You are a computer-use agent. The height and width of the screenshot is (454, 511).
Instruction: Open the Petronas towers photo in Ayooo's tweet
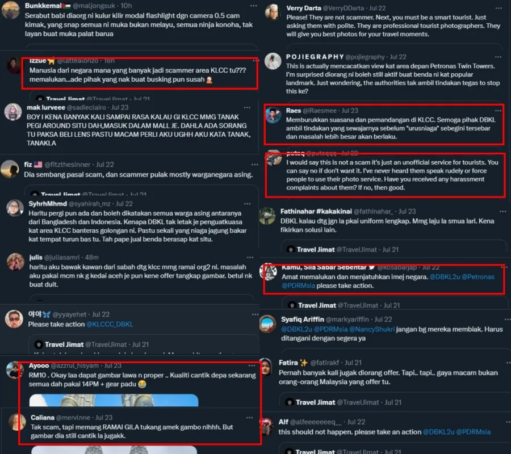[x=114, y=400]
